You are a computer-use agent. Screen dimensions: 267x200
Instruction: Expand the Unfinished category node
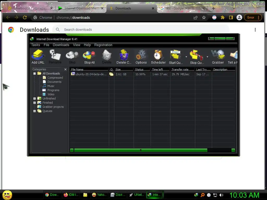coord(35,99)
